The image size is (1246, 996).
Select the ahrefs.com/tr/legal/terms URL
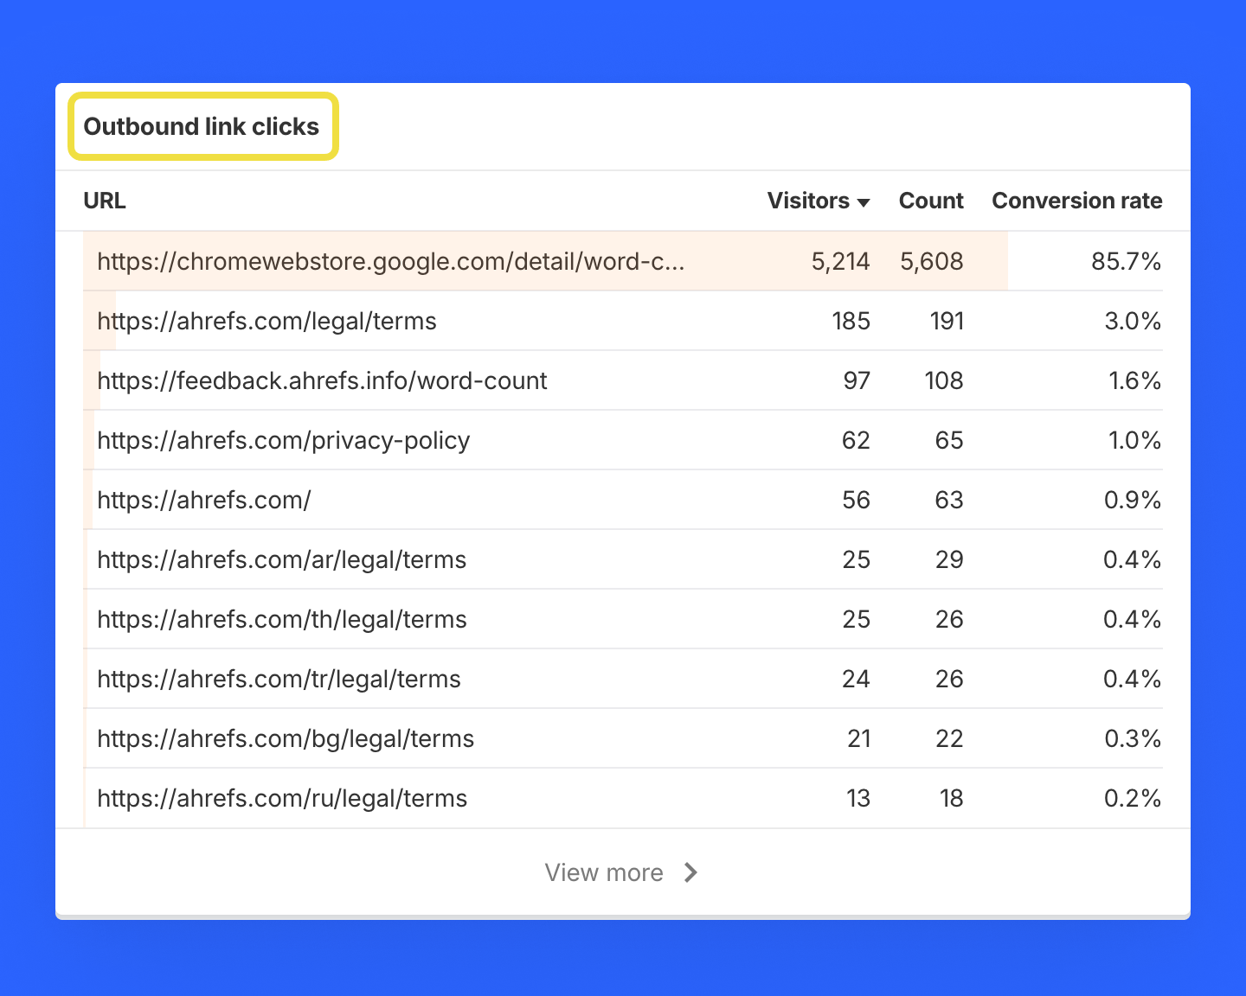point(279,679)
